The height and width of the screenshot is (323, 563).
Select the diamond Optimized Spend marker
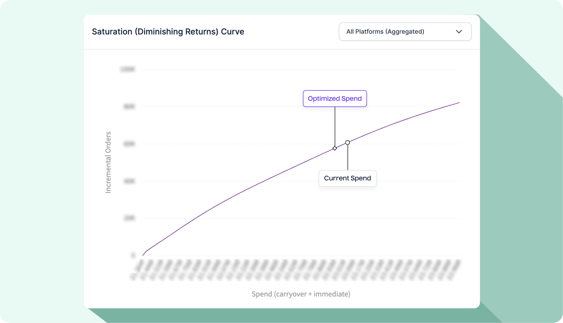[x=335, y=148]
